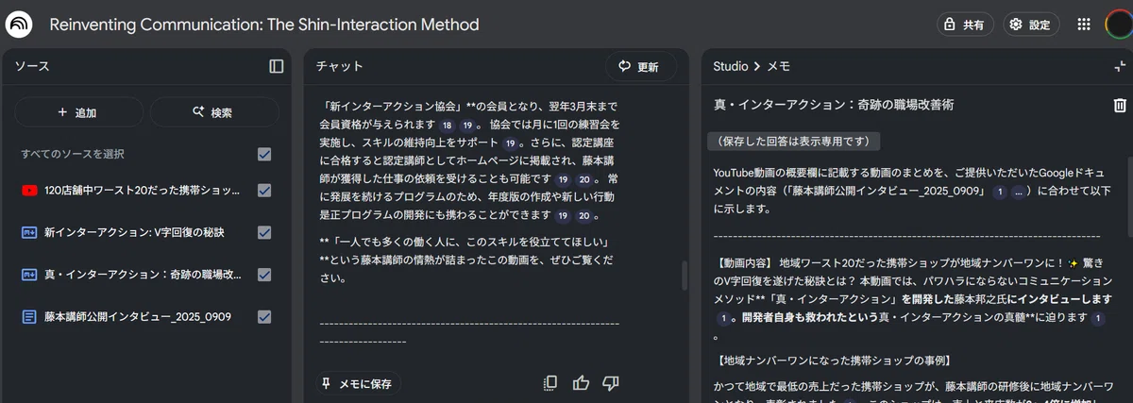Click the チャット panel heading
Image resolution: width=1133 pixels, height=403 pixels.
(339, 66)
